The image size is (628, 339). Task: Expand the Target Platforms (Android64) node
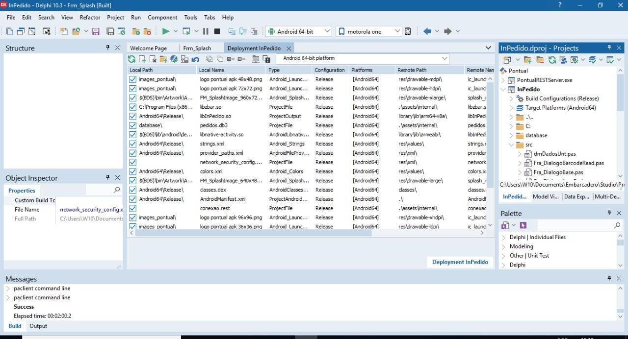click(512, 108)
